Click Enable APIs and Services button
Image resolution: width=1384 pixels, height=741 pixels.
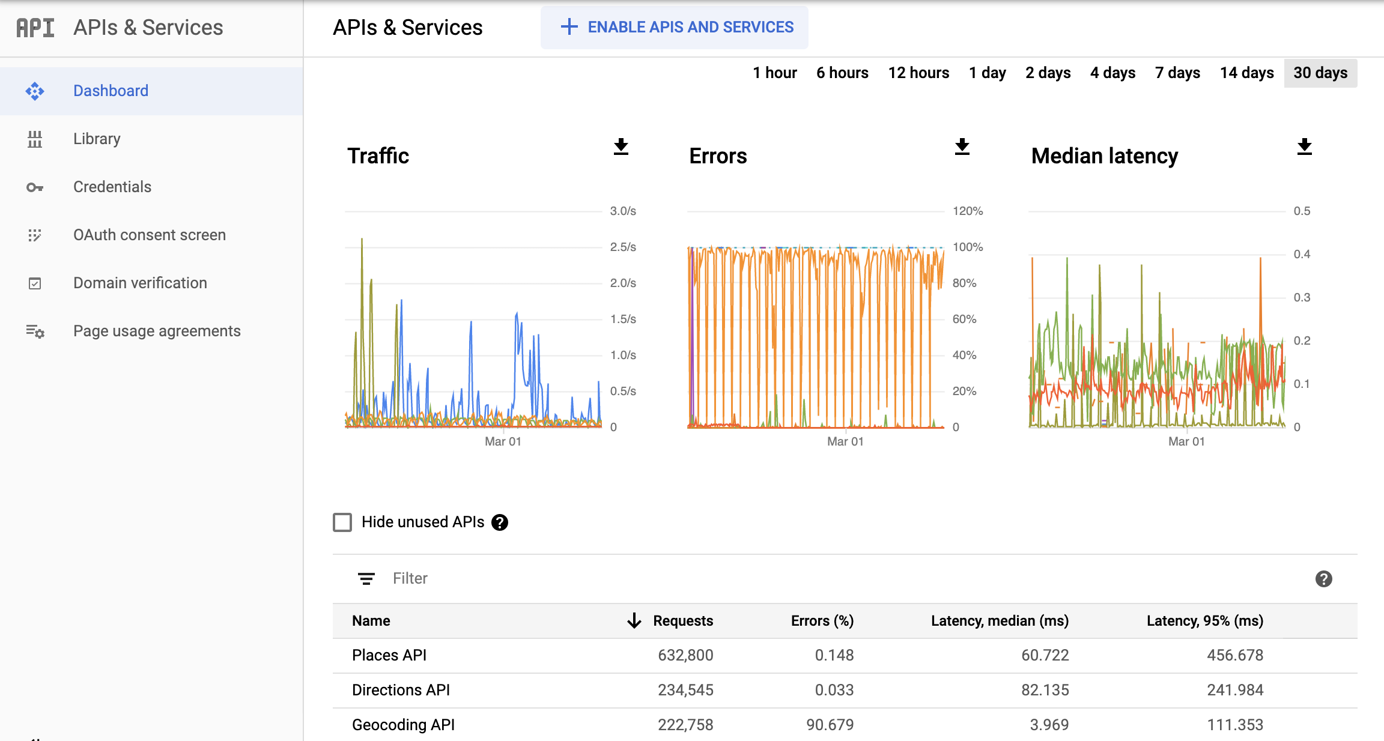pos(674,28)
